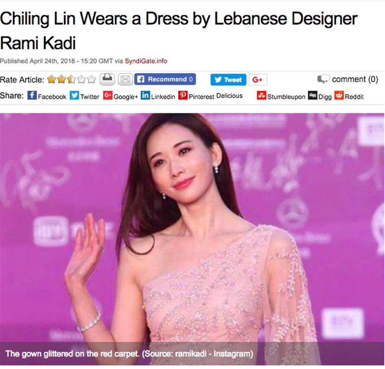Pin article with Pinterest icon

[x=183, y=95]
